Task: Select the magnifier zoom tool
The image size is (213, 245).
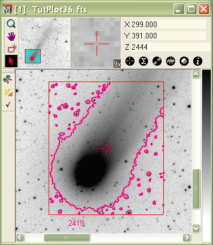Action: click(11, 24)
